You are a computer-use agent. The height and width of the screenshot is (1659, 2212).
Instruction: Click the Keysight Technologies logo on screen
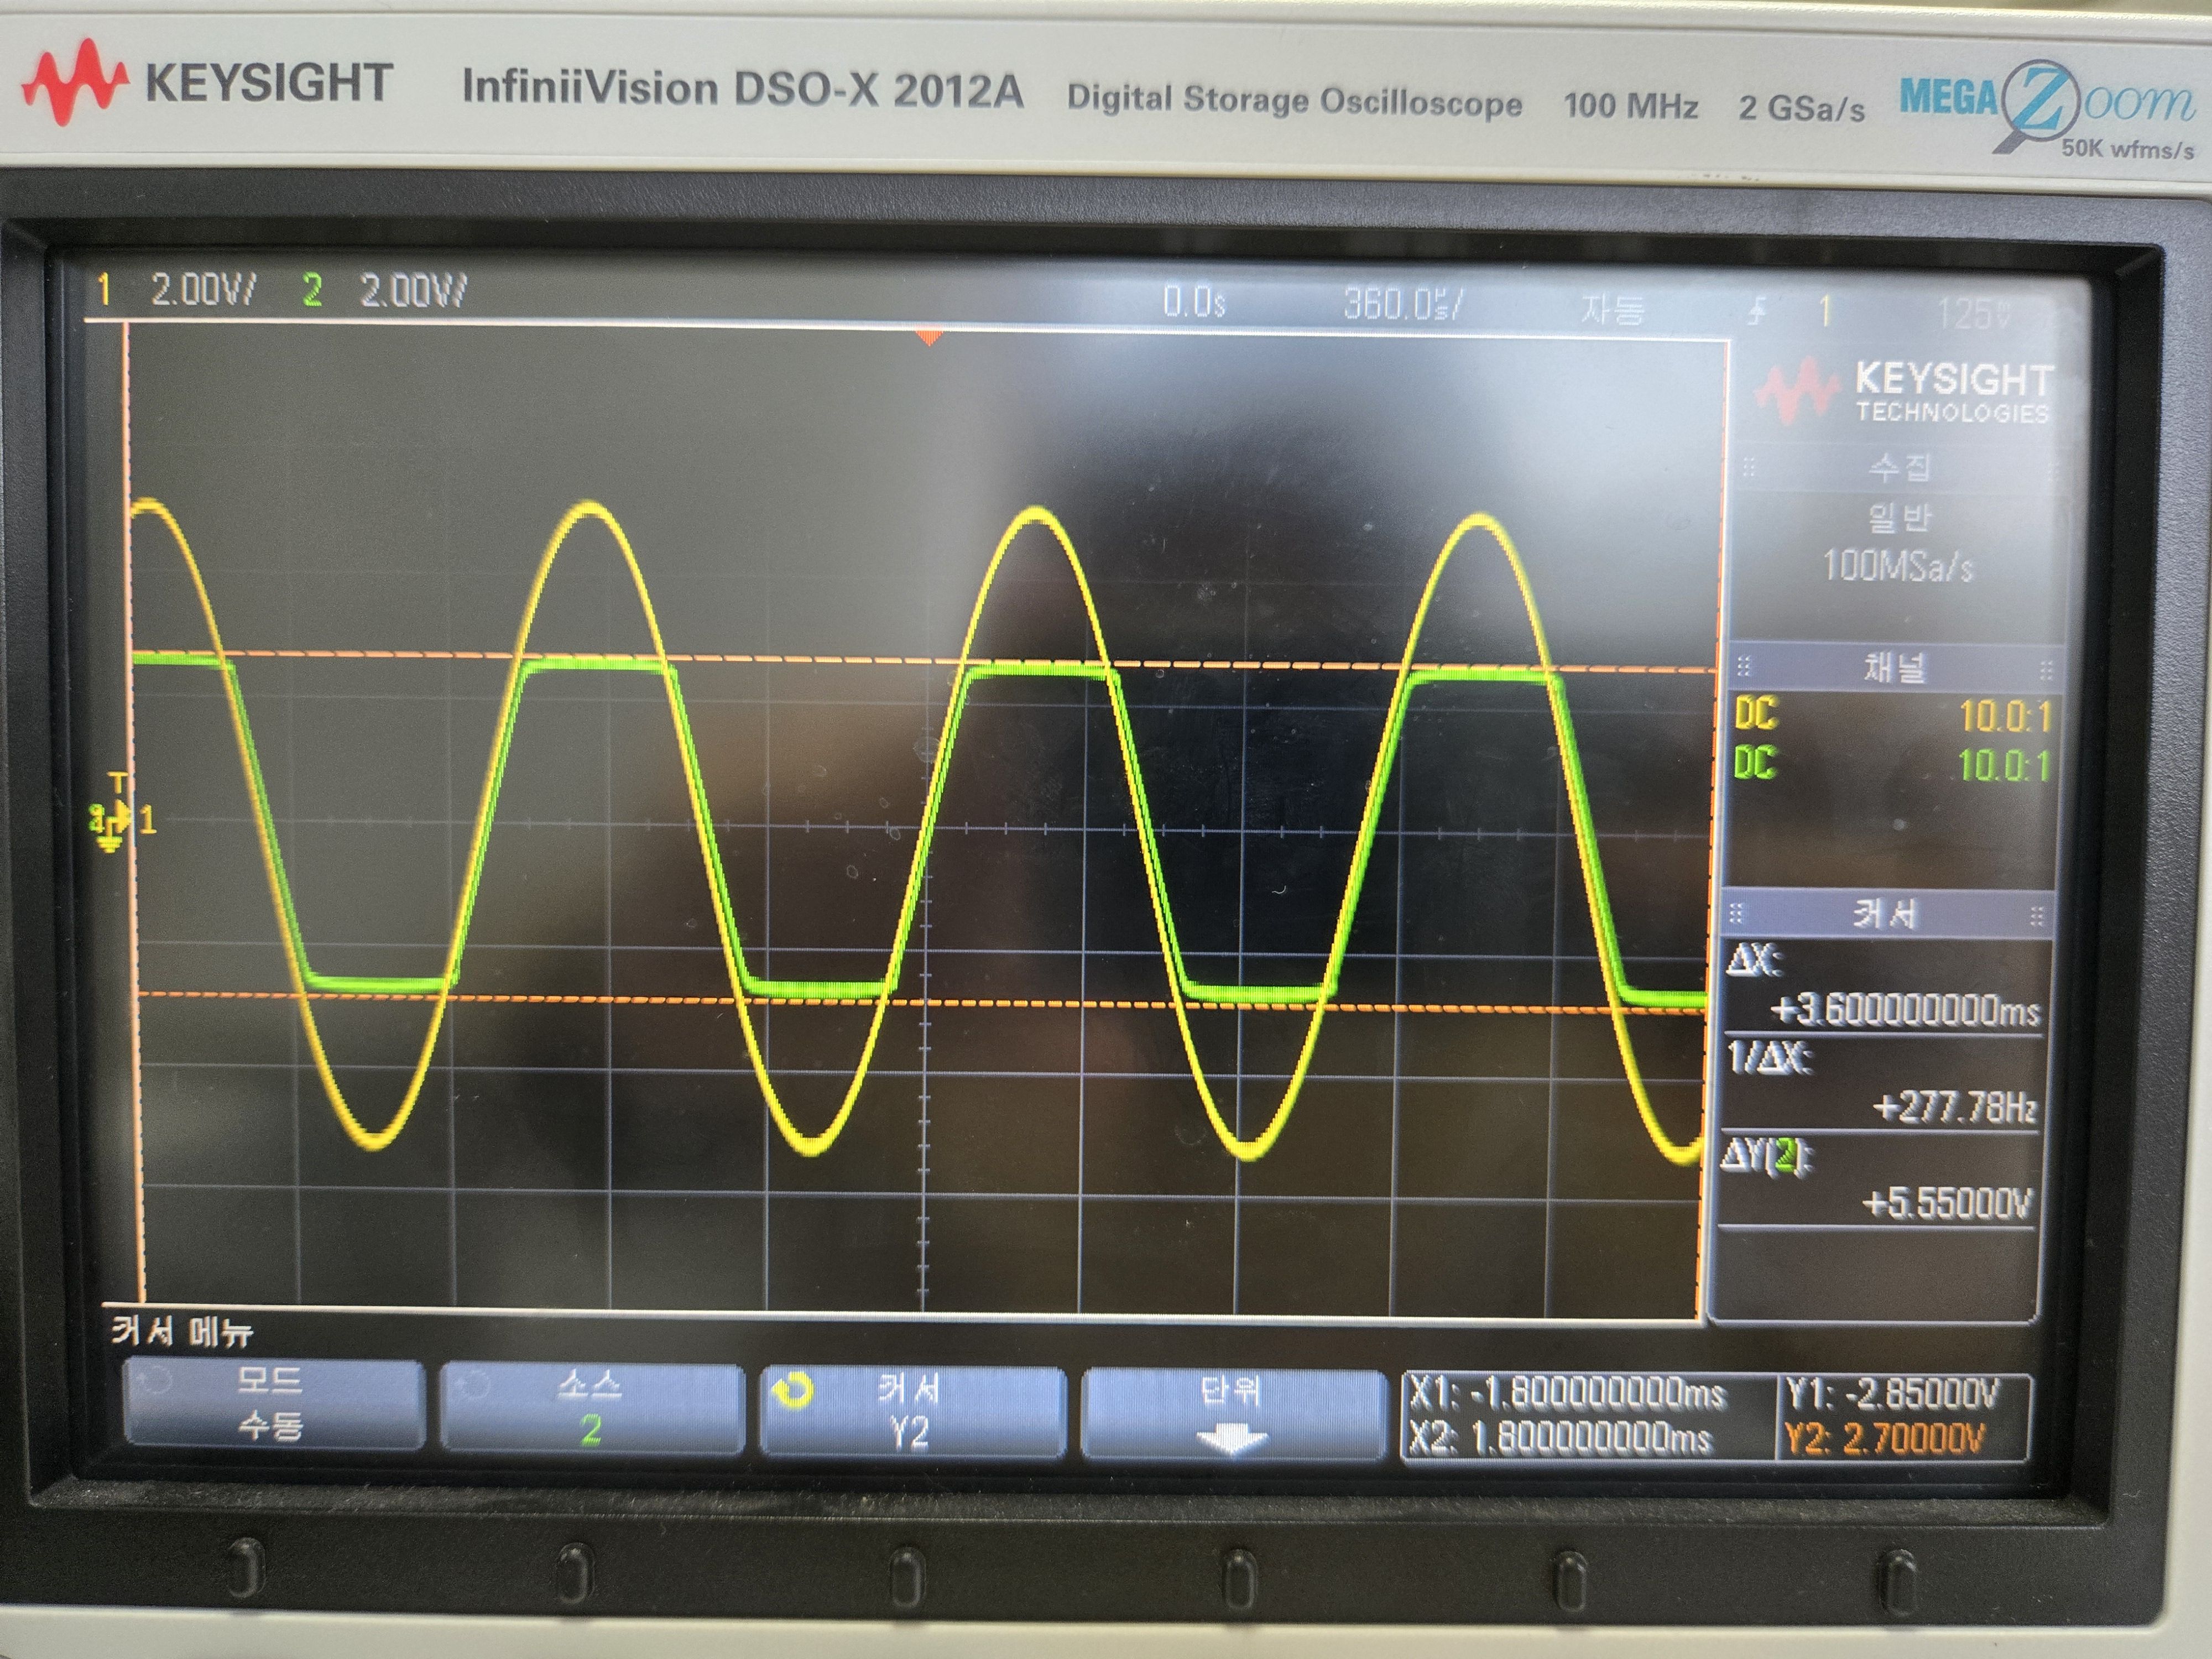[x=1904, y=391]
